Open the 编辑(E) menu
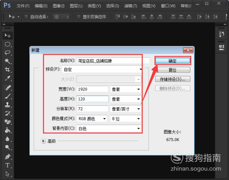This screenshot has width=229, height=180. coord(41,6)
